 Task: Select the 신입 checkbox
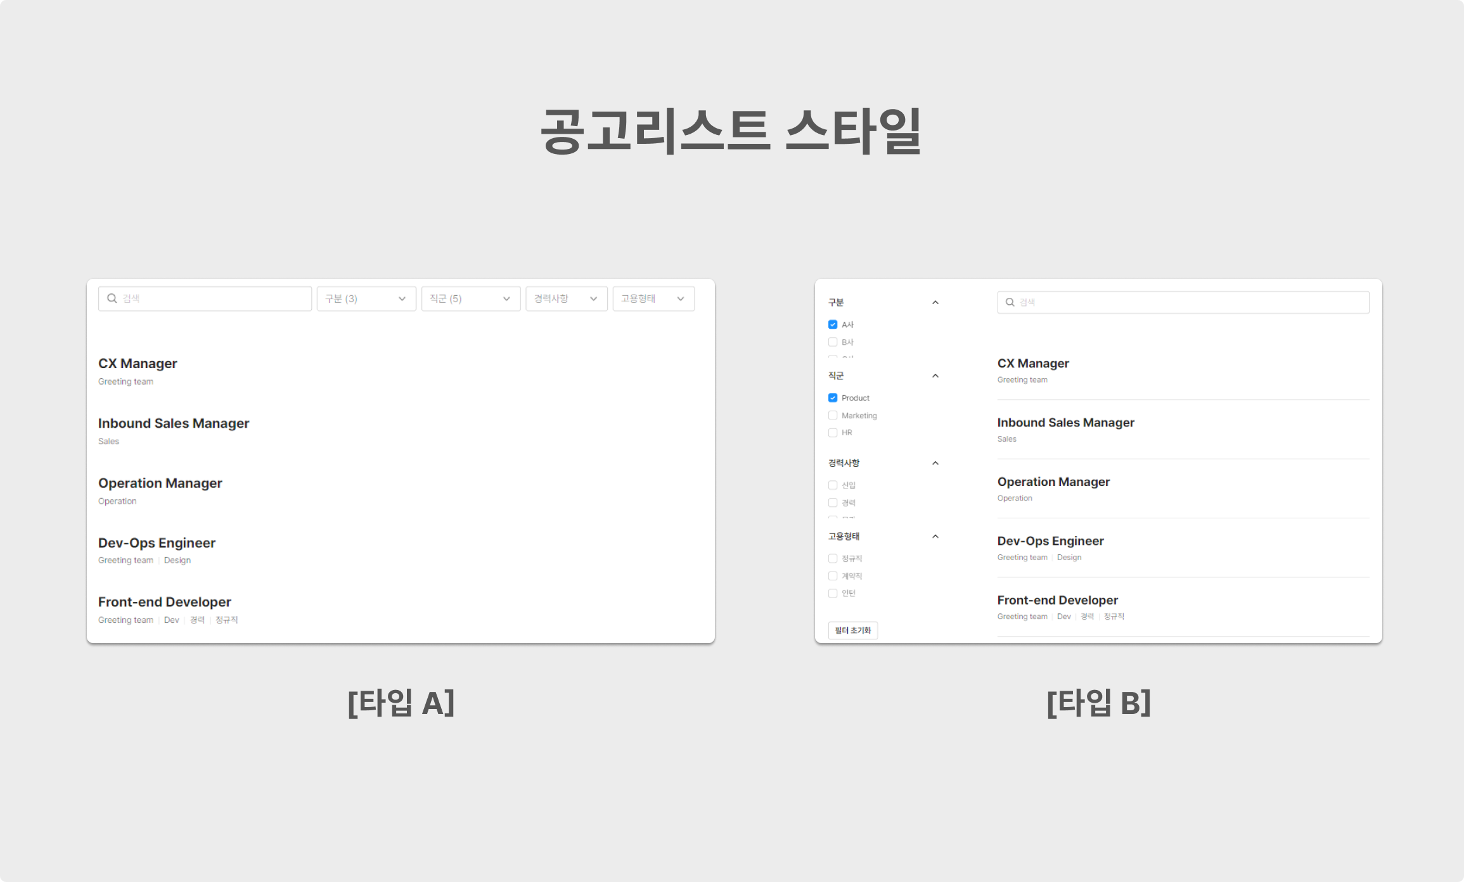(x=833, y=485)
